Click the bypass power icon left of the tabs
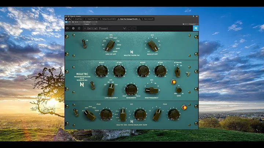The image size is (264, 148). 66,19
